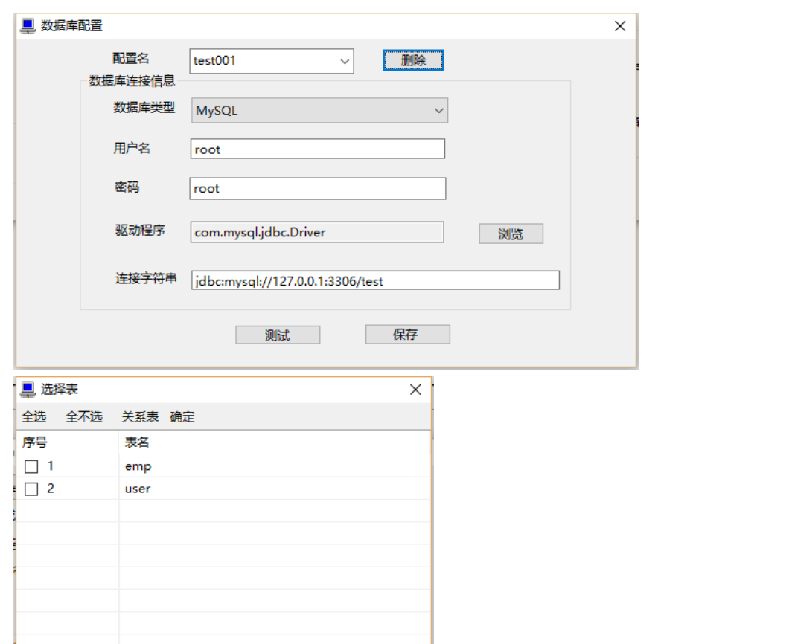Image resolution: width=792 pixels, height=644 pixels.
Task: Click the 表名 column header
Action: point(138,441)
